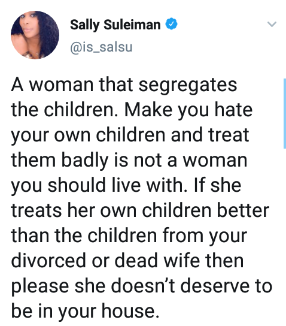Select the word 'segregates' in the tweet
This screenshot has height=326, width=286.
(x=188, y=86)
